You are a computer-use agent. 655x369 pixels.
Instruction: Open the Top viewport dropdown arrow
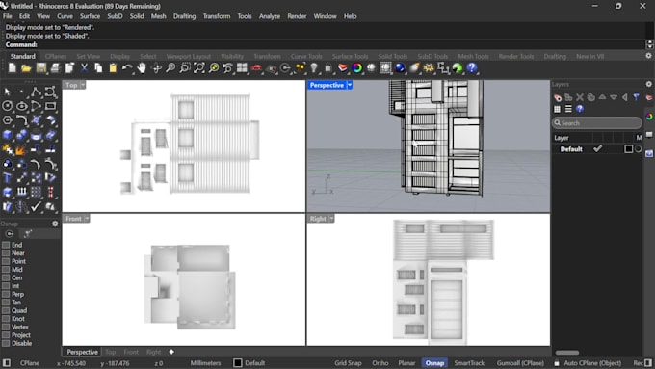click(83, 85)
